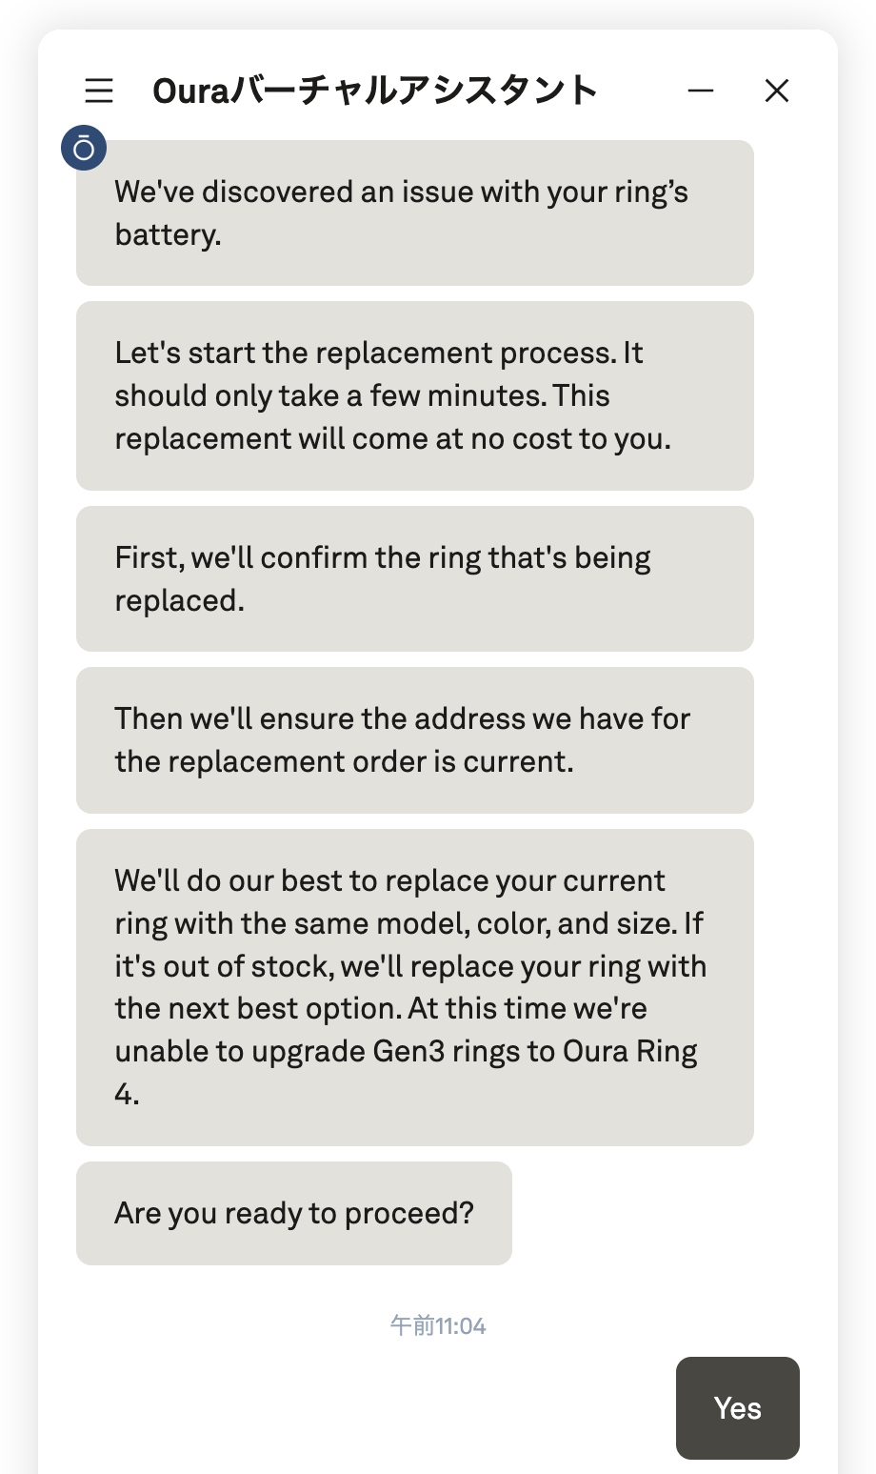This screenshot has width=876, height=1474.
Task: Minimize the Oura virtual assistant chat
Action: [701, 91]
